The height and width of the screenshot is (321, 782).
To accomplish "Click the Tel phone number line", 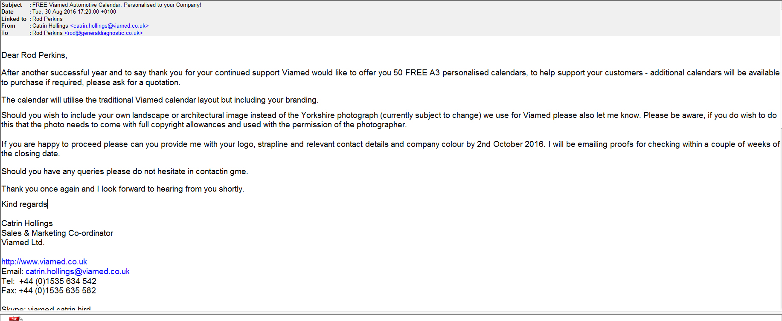I will tap(49, 281).
